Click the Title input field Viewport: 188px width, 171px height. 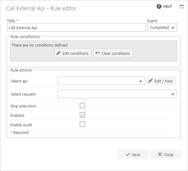click(76, 28)
